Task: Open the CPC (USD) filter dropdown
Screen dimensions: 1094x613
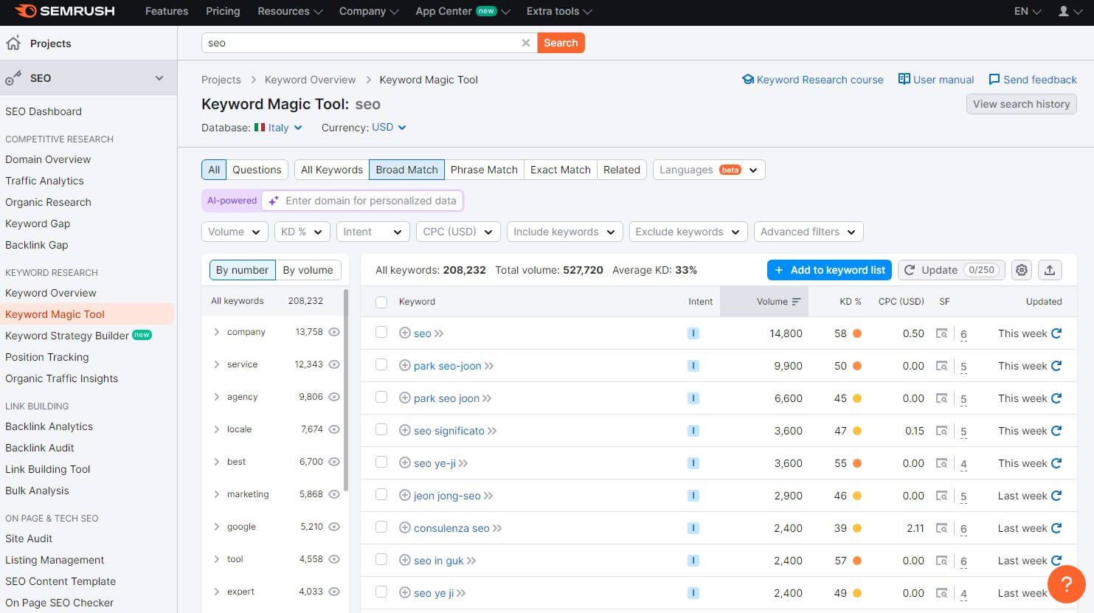Action: (x=458, y=232)
